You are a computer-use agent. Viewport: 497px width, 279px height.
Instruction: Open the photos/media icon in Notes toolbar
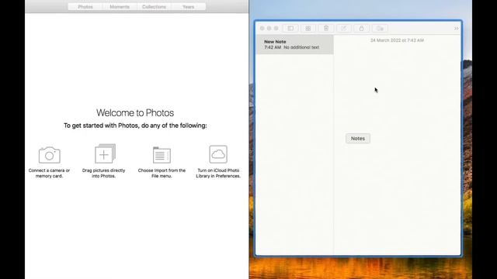380,29
